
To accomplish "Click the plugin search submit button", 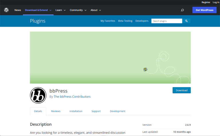I will 186,21.
